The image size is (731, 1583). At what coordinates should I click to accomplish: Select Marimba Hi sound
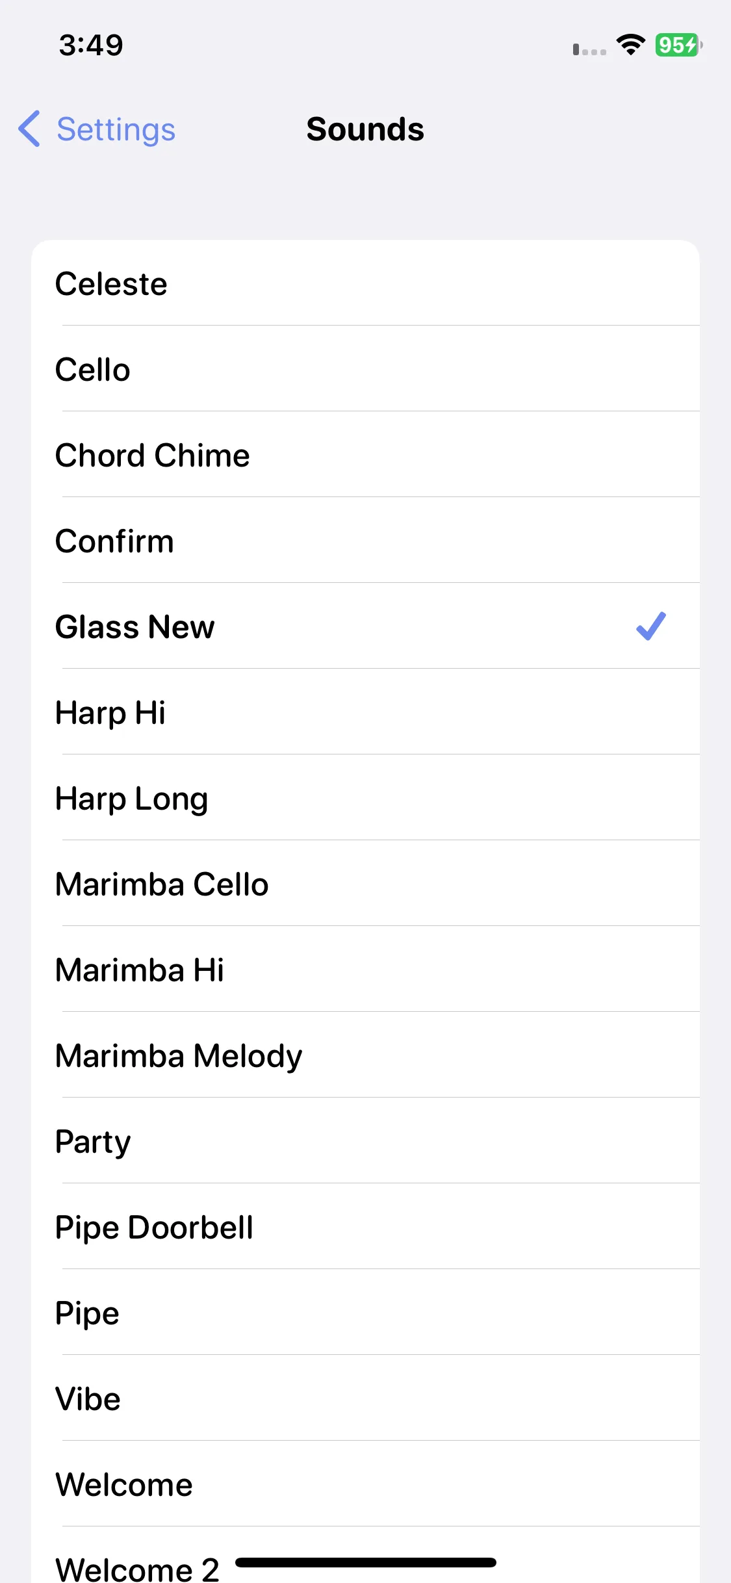click(365, 969)
